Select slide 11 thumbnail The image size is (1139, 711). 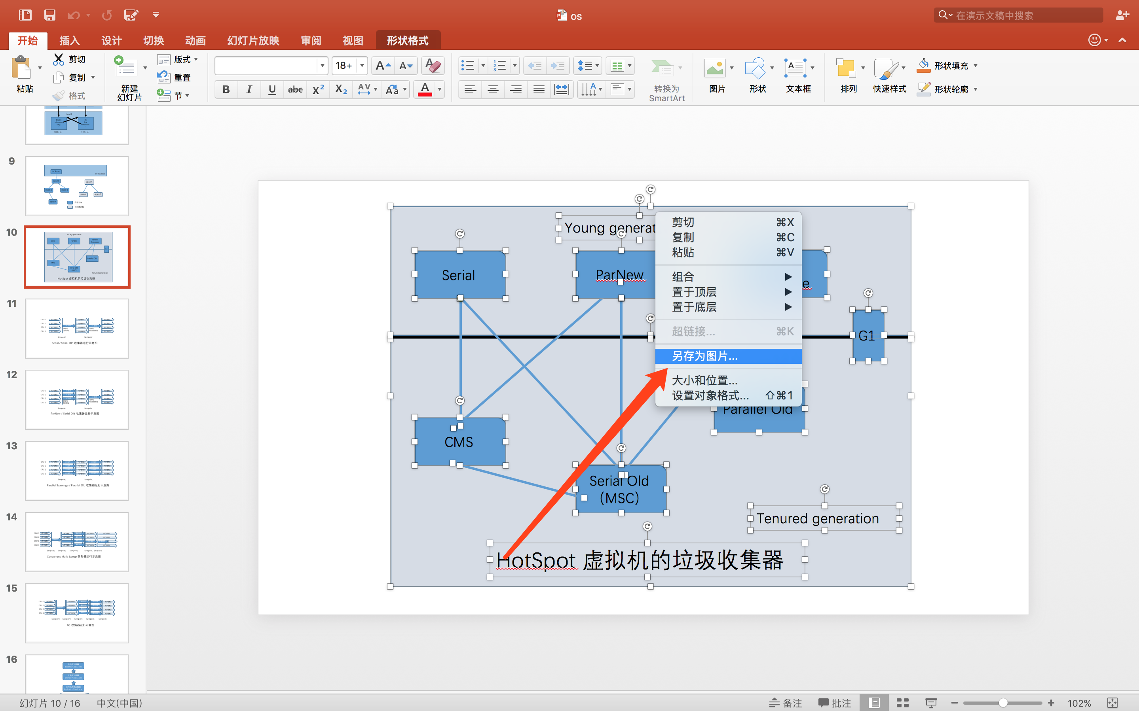pyautogui.click(x=77, y=328)
